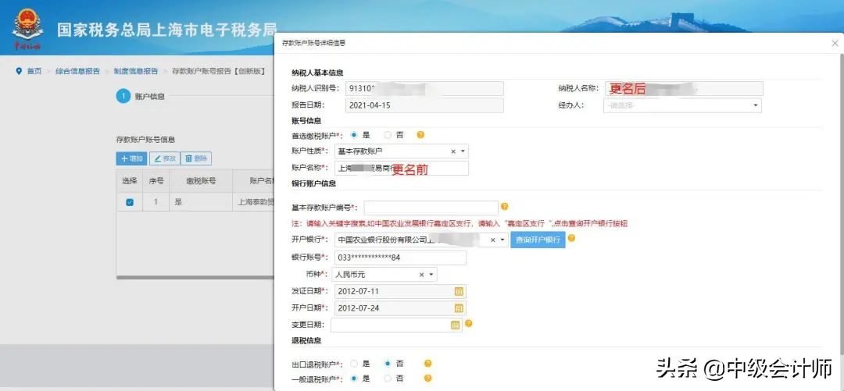Click the 删除 button
844x391 pixels.
196,158
